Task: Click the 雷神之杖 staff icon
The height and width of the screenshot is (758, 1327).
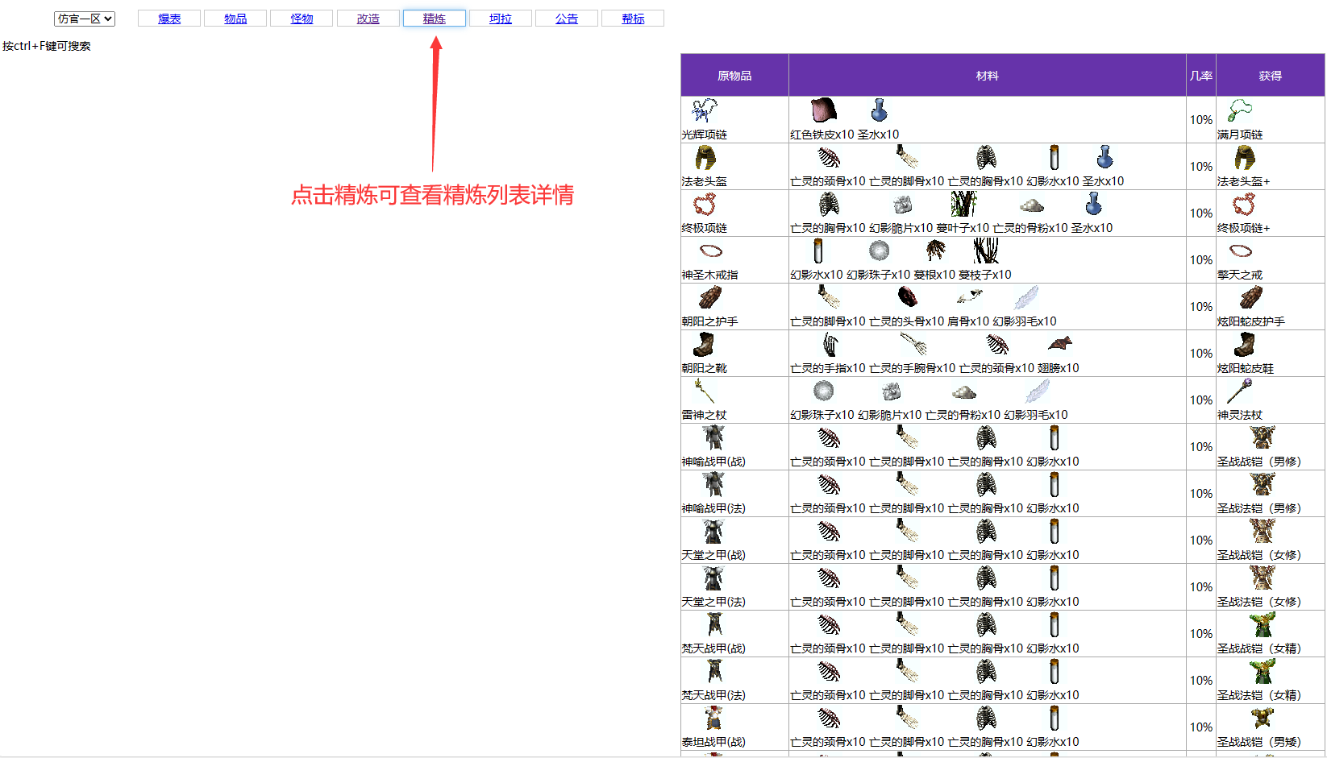Action: point(705,391)
